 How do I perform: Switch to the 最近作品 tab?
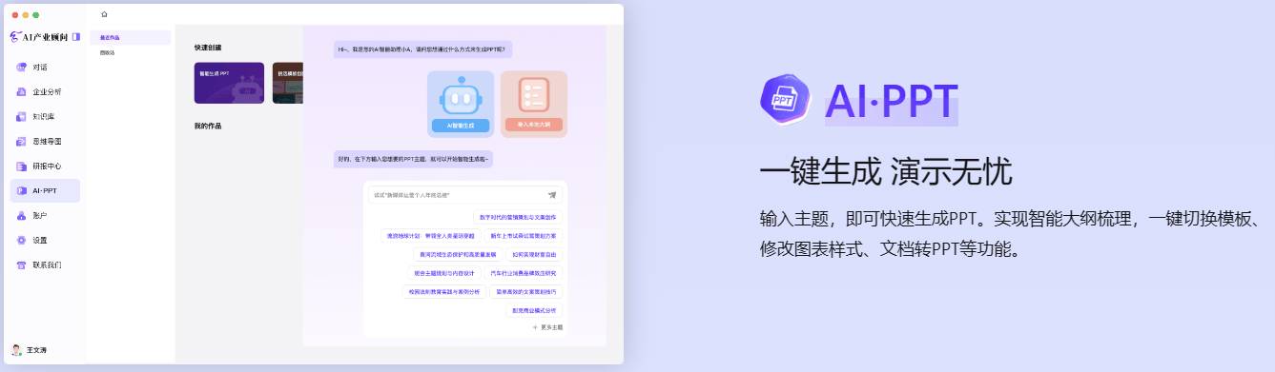(x=131, y=38)
